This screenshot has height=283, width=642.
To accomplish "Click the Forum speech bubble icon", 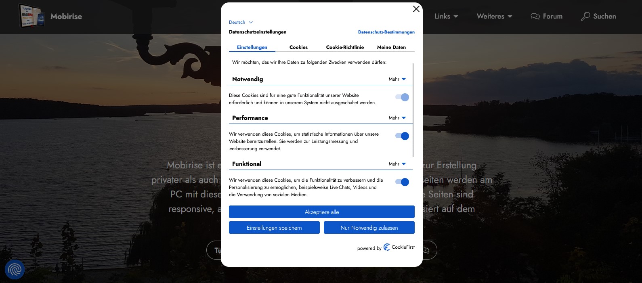I will click(x=535, y=16).
